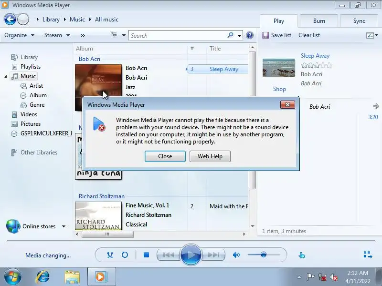Adjust the volume slider
This screenshot has height=286, width=382.
[264, 255]
